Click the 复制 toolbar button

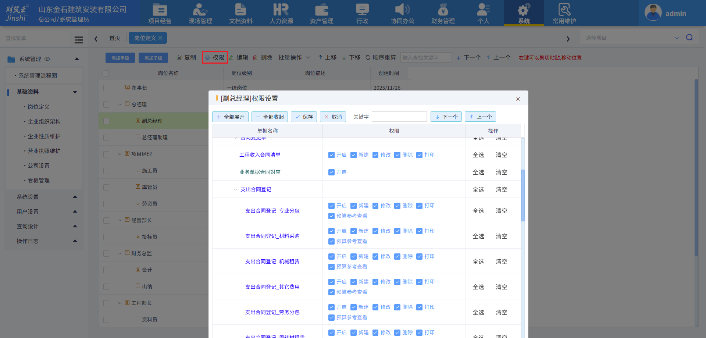(186, 57)
